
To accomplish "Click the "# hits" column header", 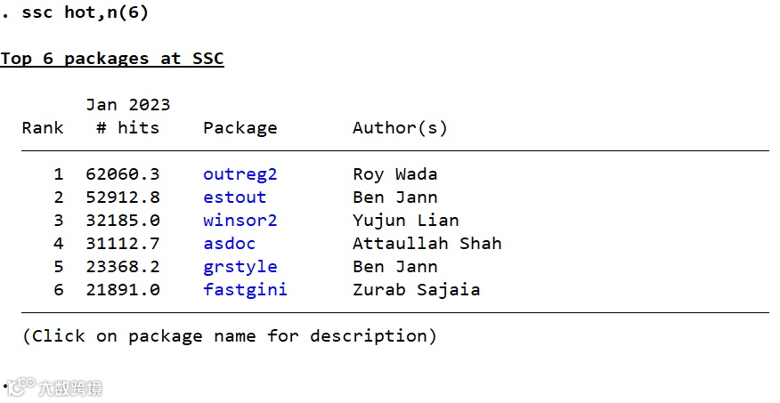I will coord(127,128).
